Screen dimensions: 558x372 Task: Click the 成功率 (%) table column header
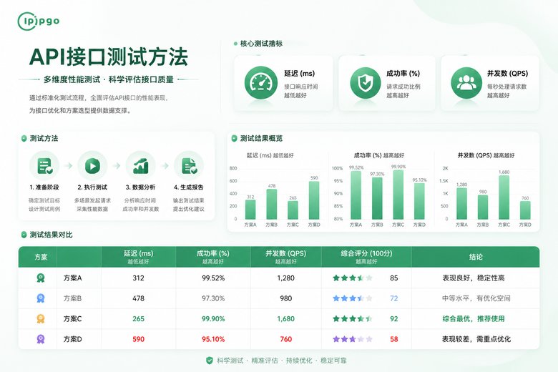coord(212,257)
